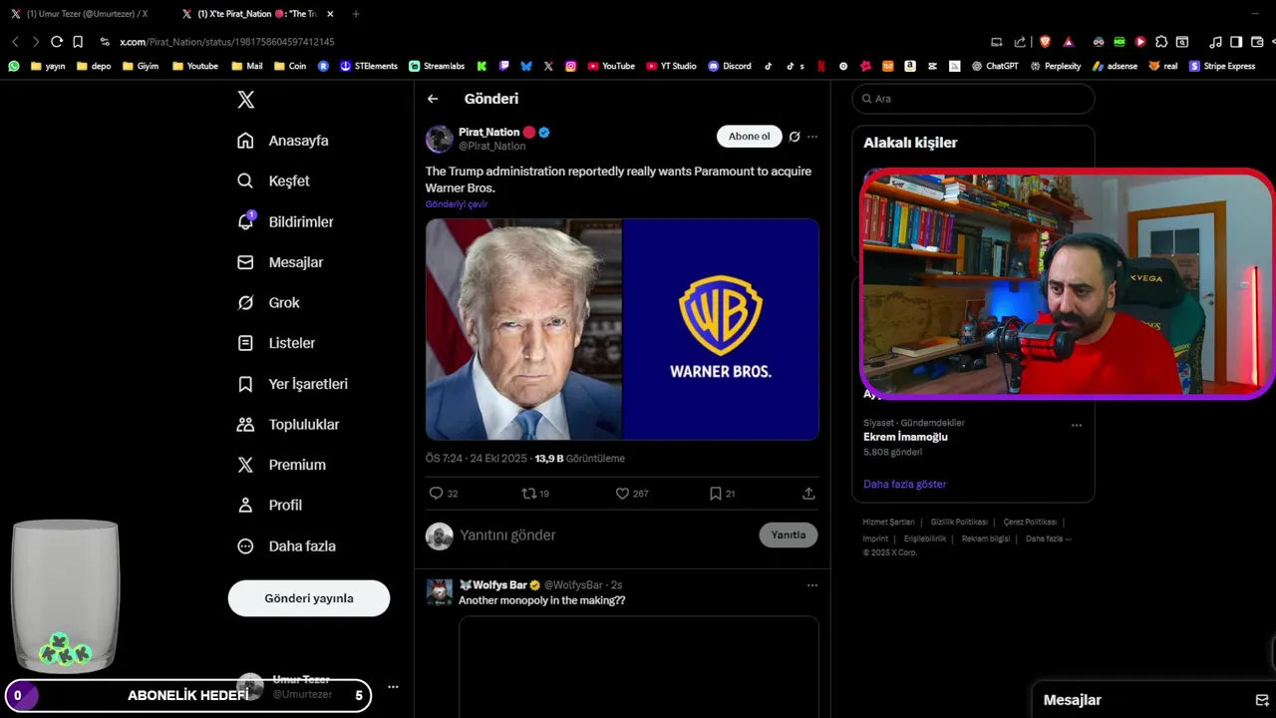Click the x.com address bar

pos(226,42)
